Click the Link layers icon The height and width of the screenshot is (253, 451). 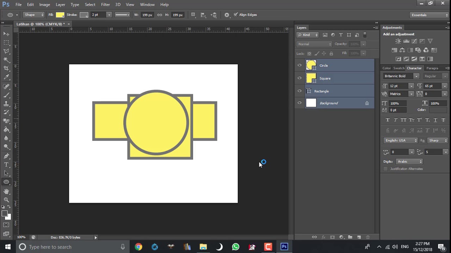(314, 237)
